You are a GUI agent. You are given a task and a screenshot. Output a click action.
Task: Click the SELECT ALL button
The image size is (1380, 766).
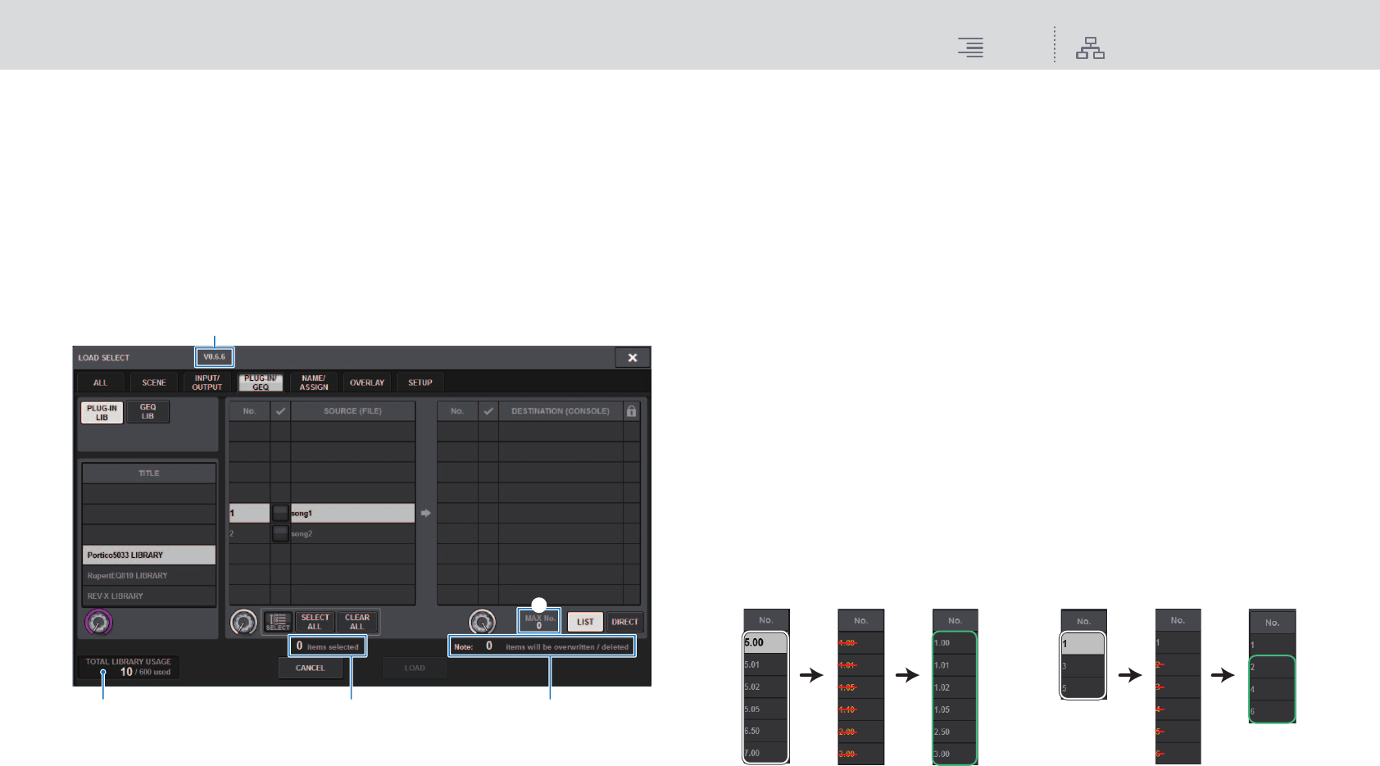(315, 622)
